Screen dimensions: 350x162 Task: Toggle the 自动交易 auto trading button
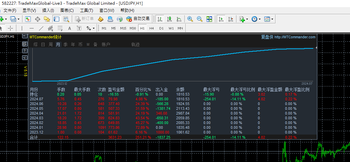(138, 19)
